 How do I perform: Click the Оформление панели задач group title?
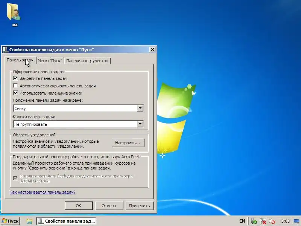[38, 72]
